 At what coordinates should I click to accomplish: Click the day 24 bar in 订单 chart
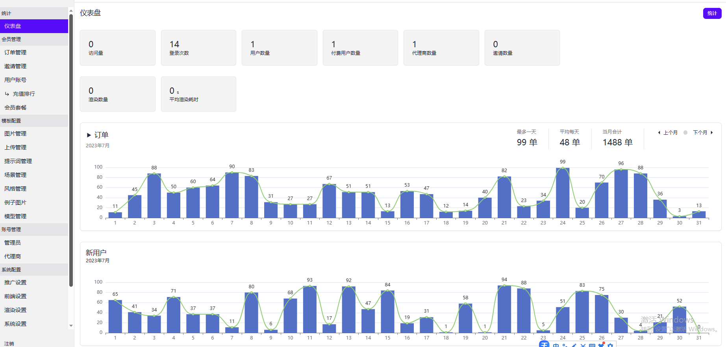click(563, 193)
